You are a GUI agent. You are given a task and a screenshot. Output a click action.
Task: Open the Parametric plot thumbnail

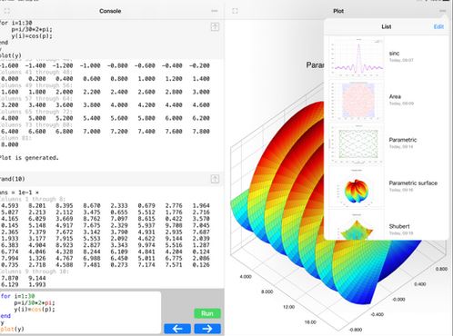[x=357, y=143]
